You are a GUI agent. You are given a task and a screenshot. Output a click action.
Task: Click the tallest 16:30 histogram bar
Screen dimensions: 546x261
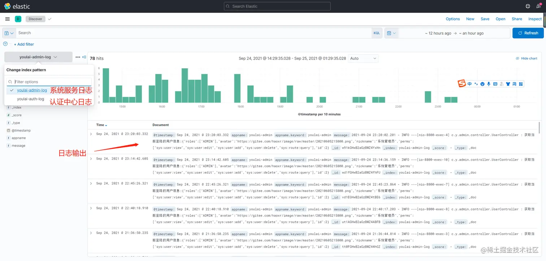coord(185,86)
